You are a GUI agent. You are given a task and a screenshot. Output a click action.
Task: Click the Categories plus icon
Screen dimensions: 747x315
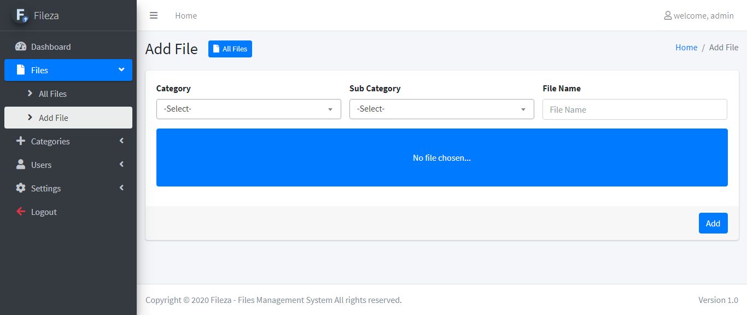[21, 141]
